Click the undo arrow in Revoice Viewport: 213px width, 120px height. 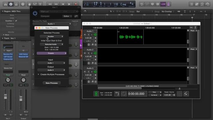click(x=117, y=94)
